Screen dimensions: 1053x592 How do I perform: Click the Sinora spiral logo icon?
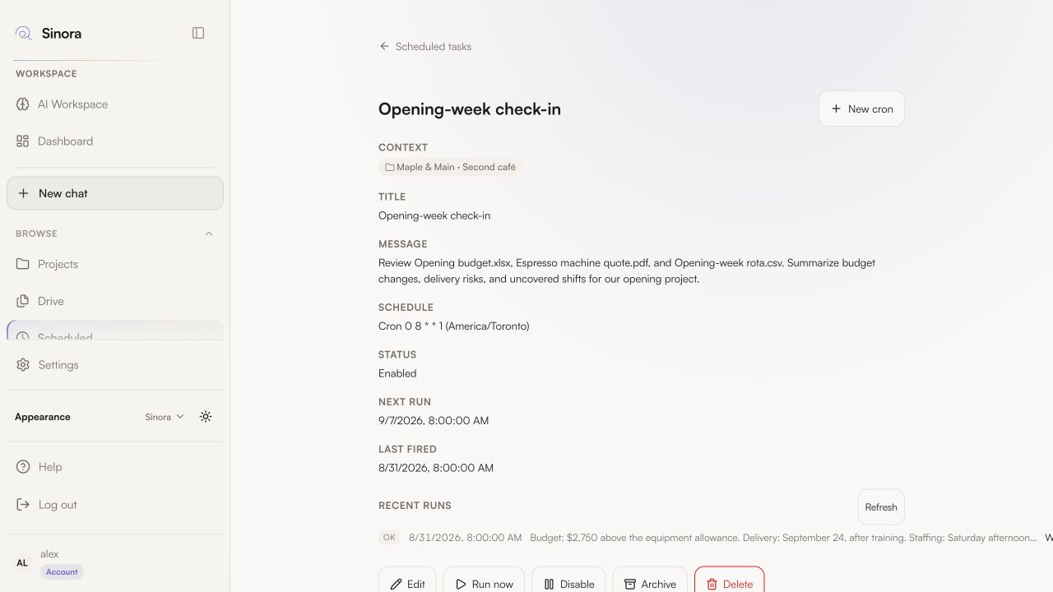[24, 33]
